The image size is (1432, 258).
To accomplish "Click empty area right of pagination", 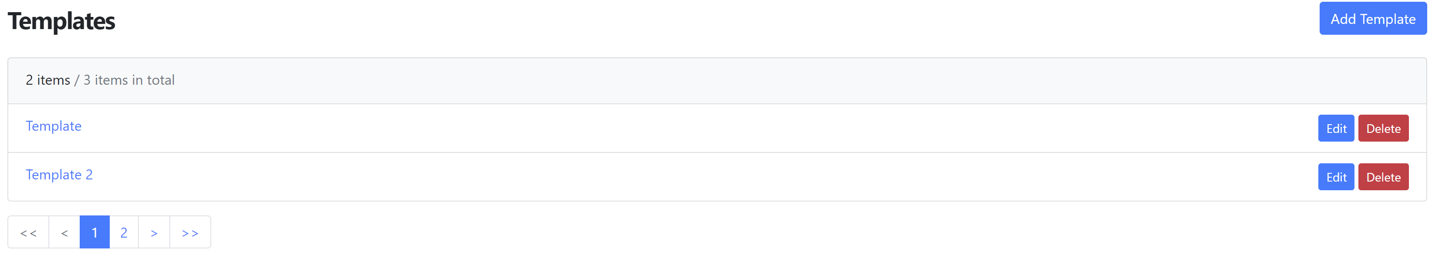I will click(x=778, y=232).
